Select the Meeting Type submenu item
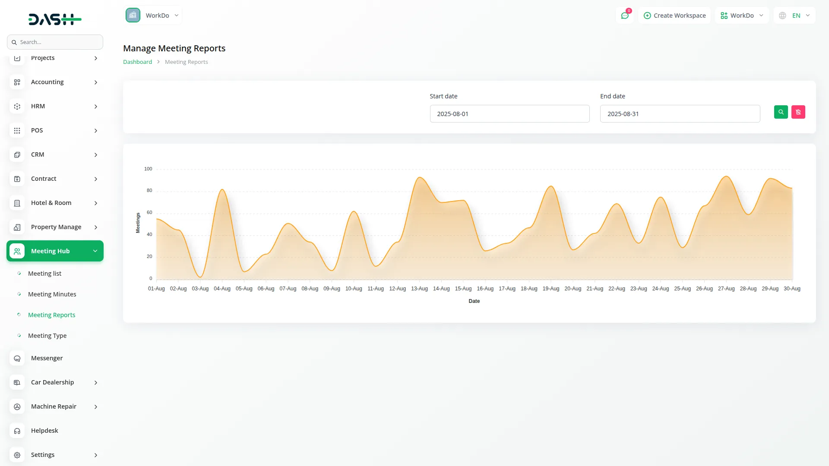 point(47,336)
